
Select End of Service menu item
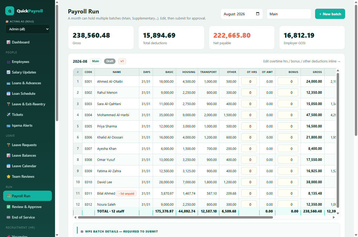pos(27,217)
